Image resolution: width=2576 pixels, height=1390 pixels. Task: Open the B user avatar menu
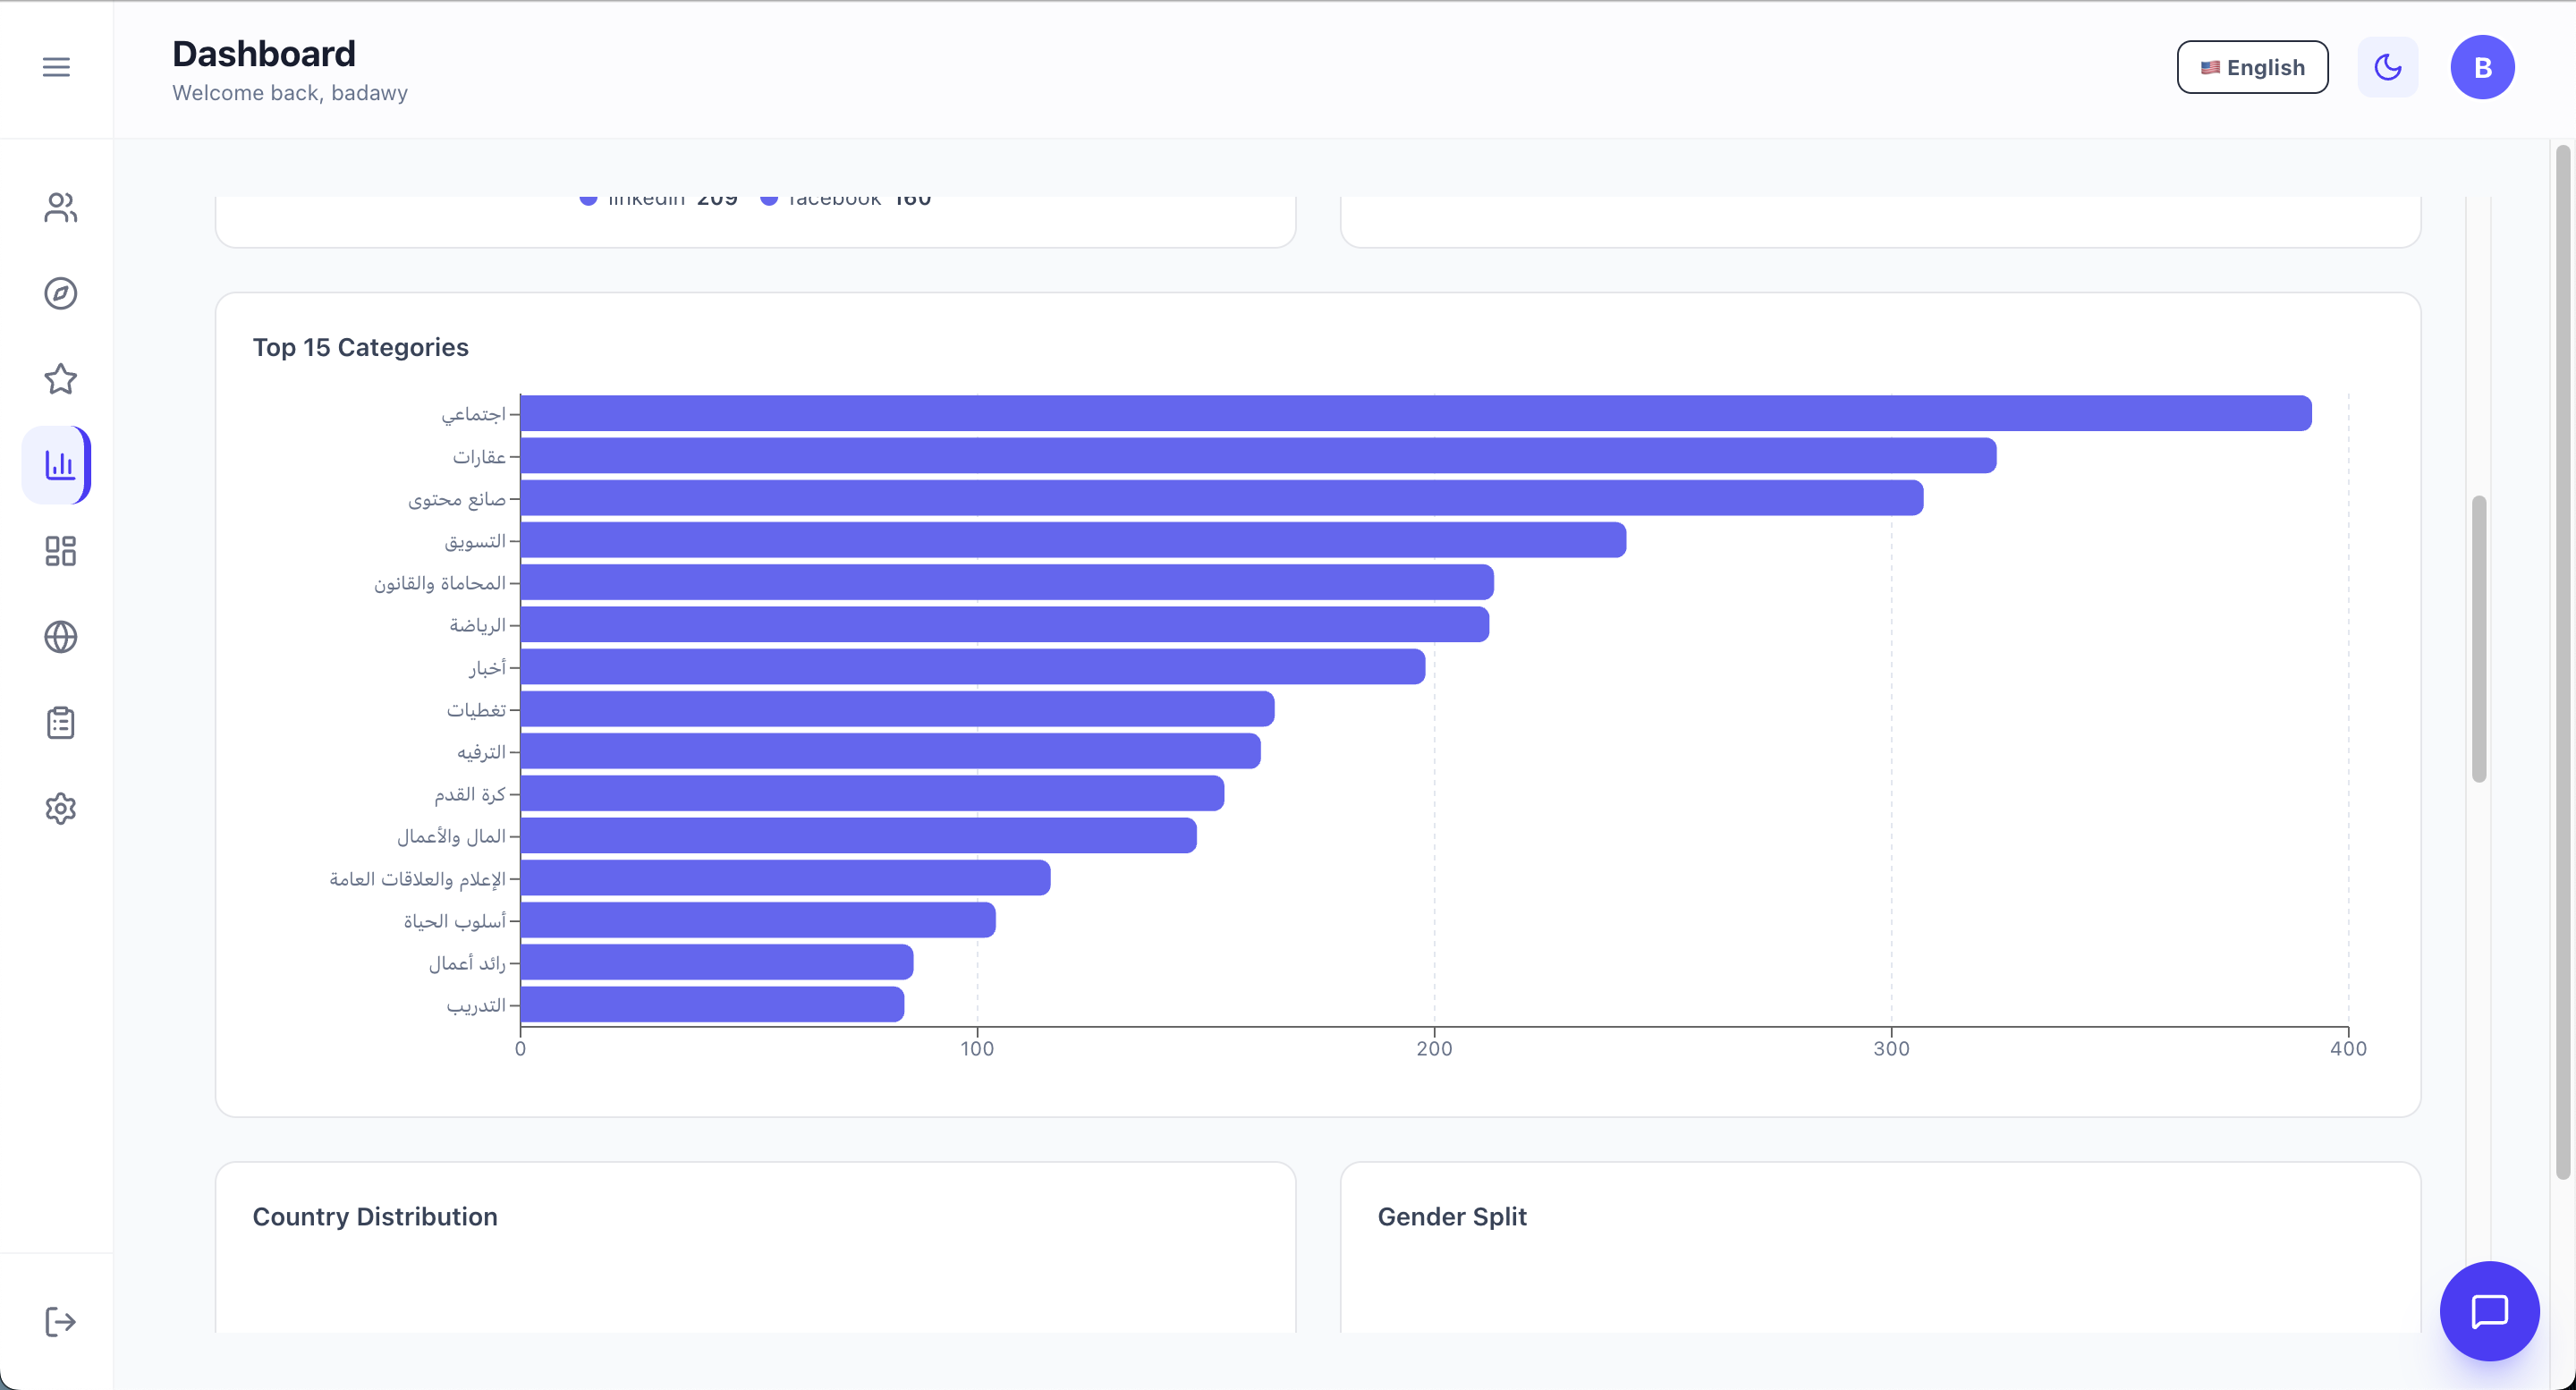click(x=2482, y=67)
